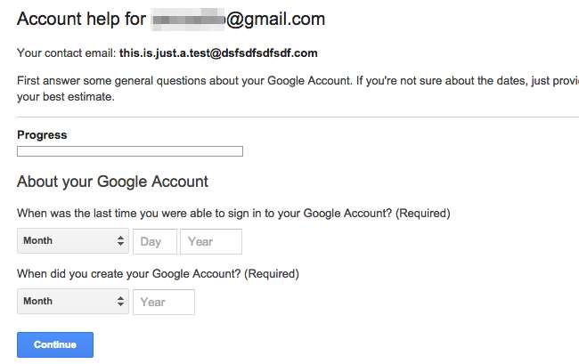The image size is (579, 364).
Task: Click the this.is.just.a.test contact email text
Action: (218, 53)
